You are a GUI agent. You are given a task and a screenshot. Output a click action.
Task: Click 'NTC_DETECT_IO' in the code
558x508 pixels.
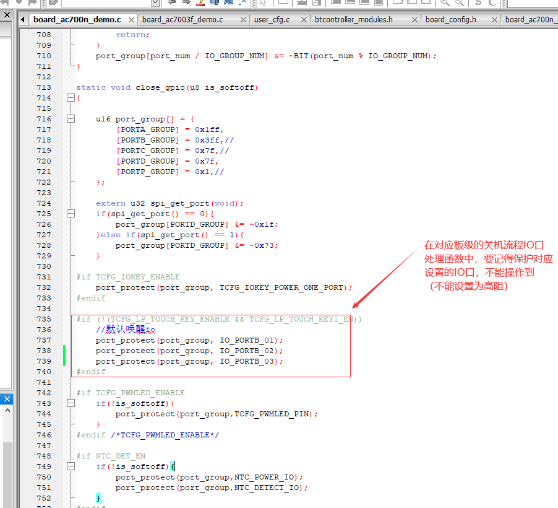(267, 488)
